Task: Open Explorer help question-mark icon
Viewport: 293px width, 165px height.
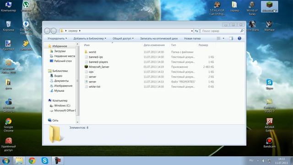Action: click(239, 38)
